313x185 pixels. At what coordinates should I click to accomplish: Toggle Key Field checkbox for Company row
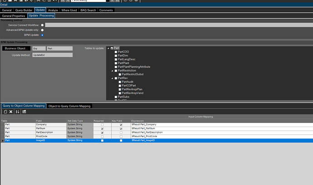point(121,125)
